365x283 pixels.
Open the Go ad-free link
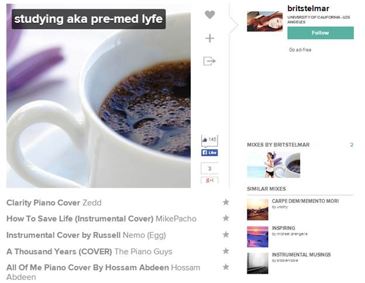(300, 50)
